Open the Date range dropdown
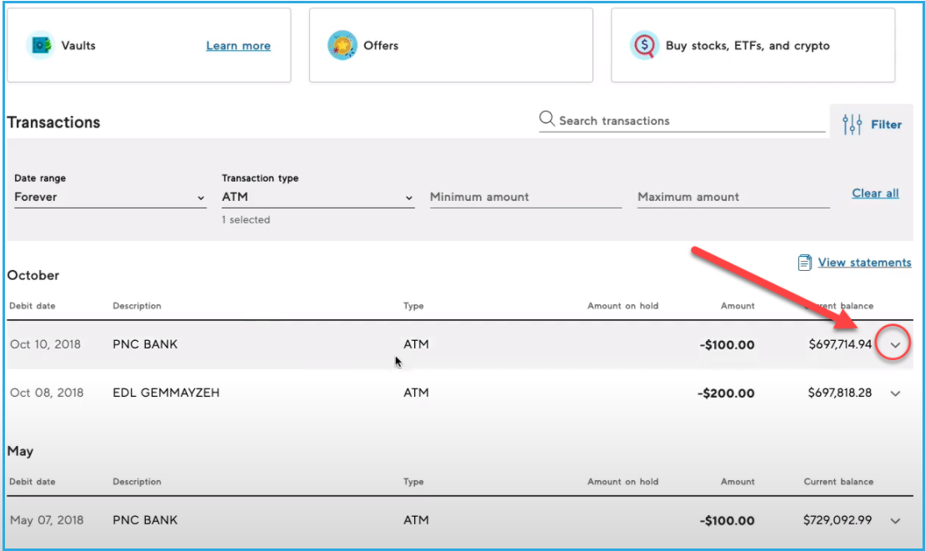Image resolution: width=925 pixels, height=551 pixels. (x=110, y=198)
